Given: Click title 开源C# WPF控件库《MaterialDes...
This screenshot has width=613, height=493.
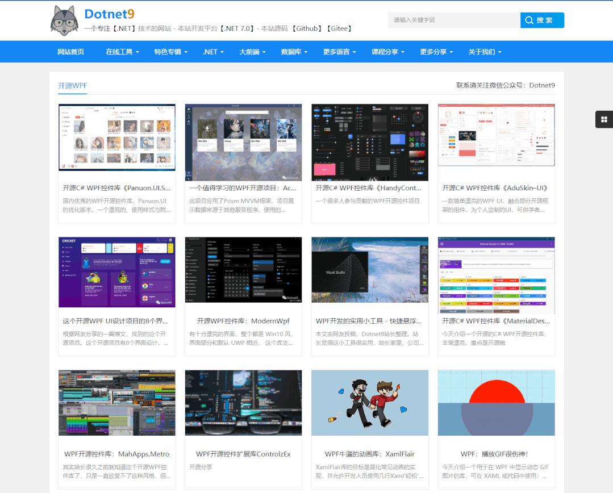Looking at the screenshot, I should point(496,321).
